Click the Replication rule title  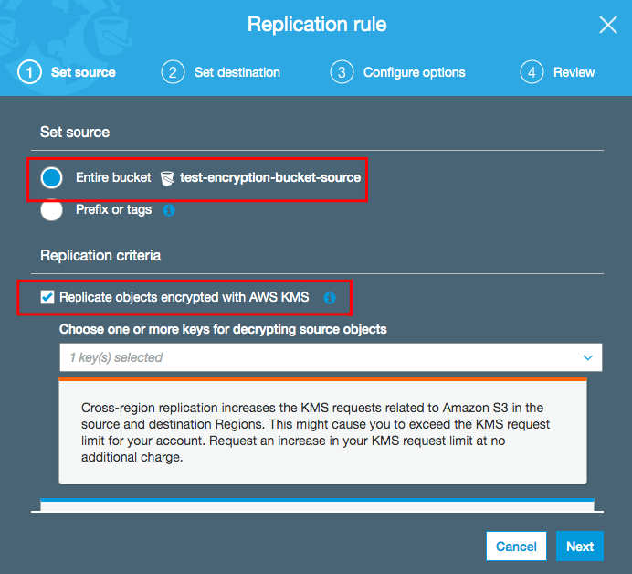[x=317, y=24]
